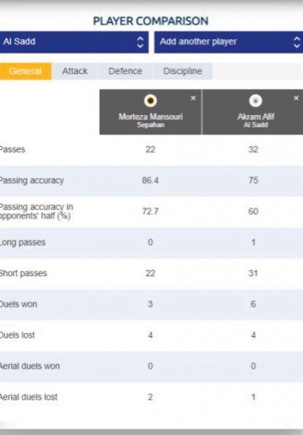Remove Morteza Mansouri from comparison
This screenshot has height=435, width=303.
193,98
